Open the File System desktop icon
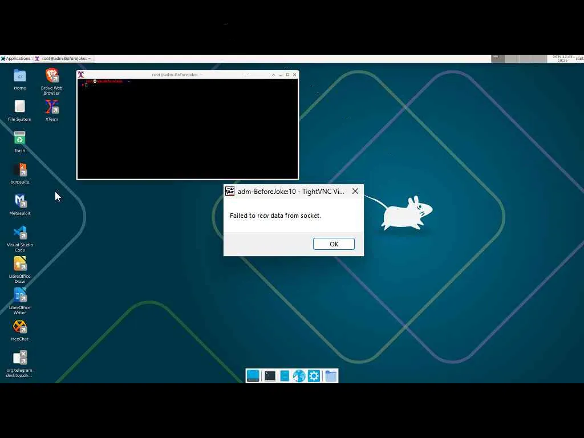This screenshot has height=438, width=584. click(x=20, y=111)
